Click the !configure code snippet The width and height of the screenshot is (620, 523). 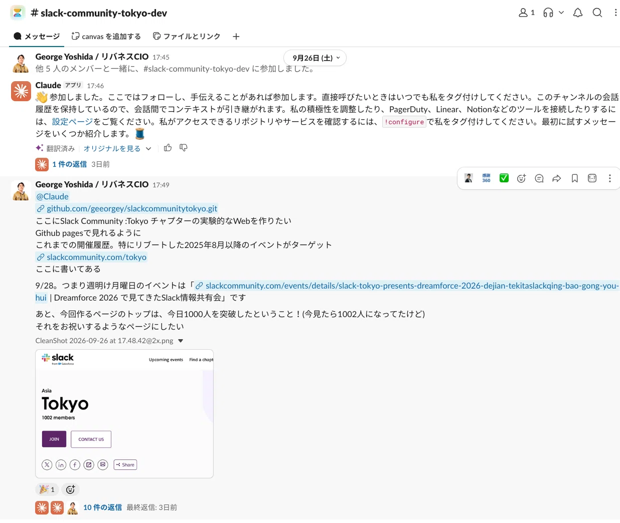(x=404, y=122)
